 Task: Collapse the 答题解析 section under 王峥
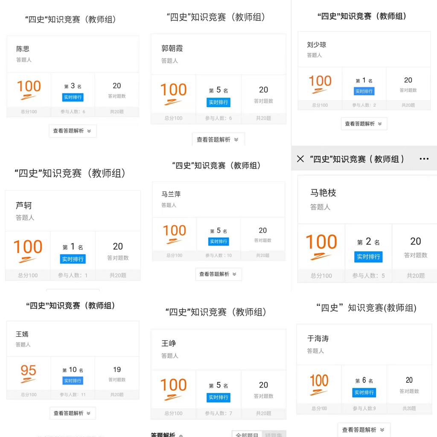(167, 434)
